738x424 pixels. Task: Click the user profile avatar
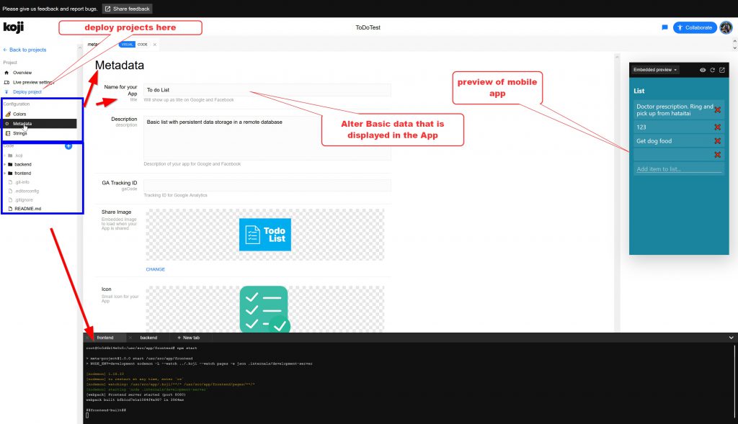(x=726, y=27)
